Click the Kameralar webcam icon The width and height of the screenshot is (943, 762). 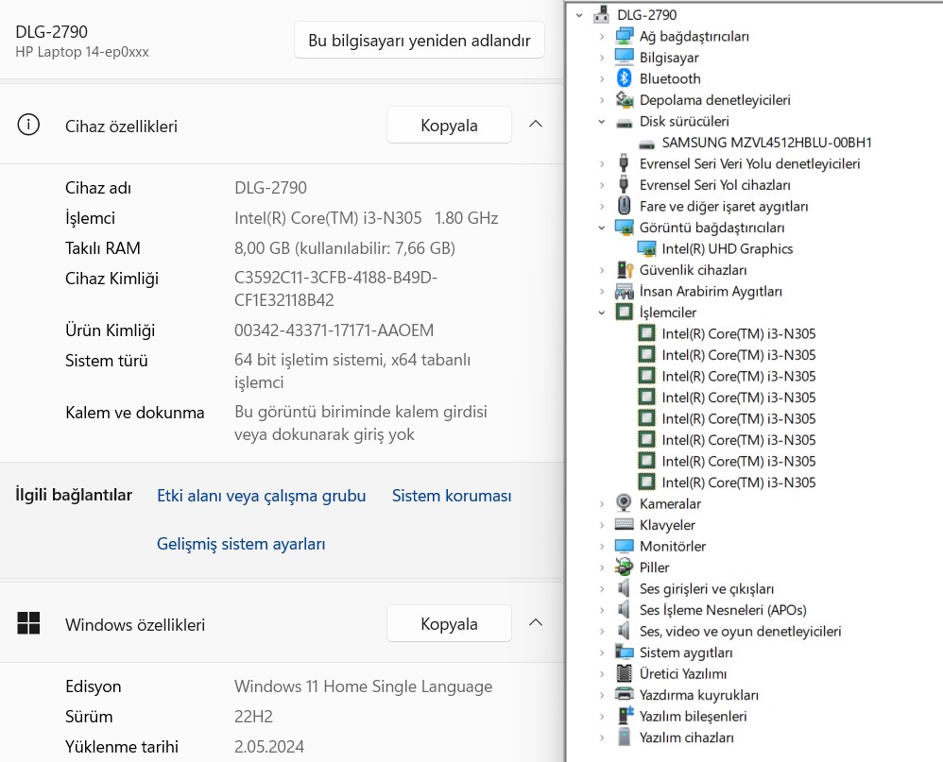pos(625,503)
